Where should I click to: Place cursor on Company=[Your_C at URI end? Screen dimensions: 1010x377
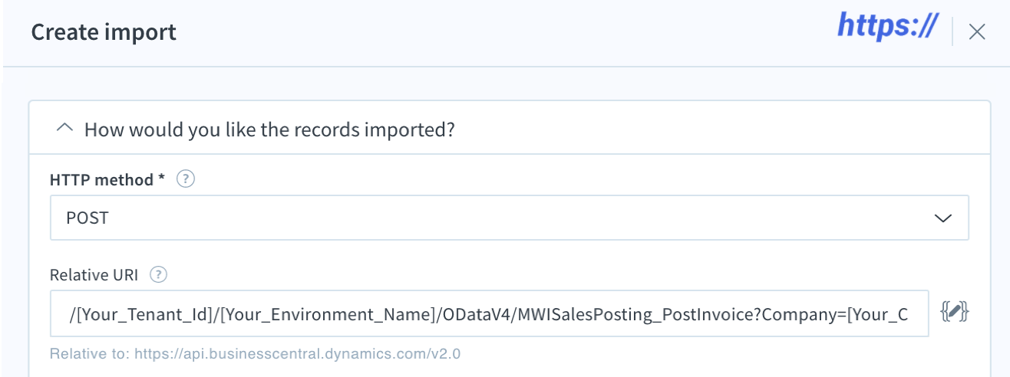pos(836,315)
